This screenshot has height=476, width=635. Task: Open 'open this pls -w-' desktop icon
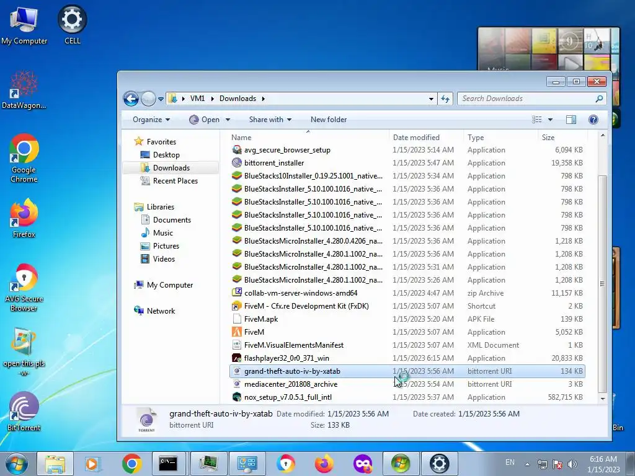pos(24,352)
